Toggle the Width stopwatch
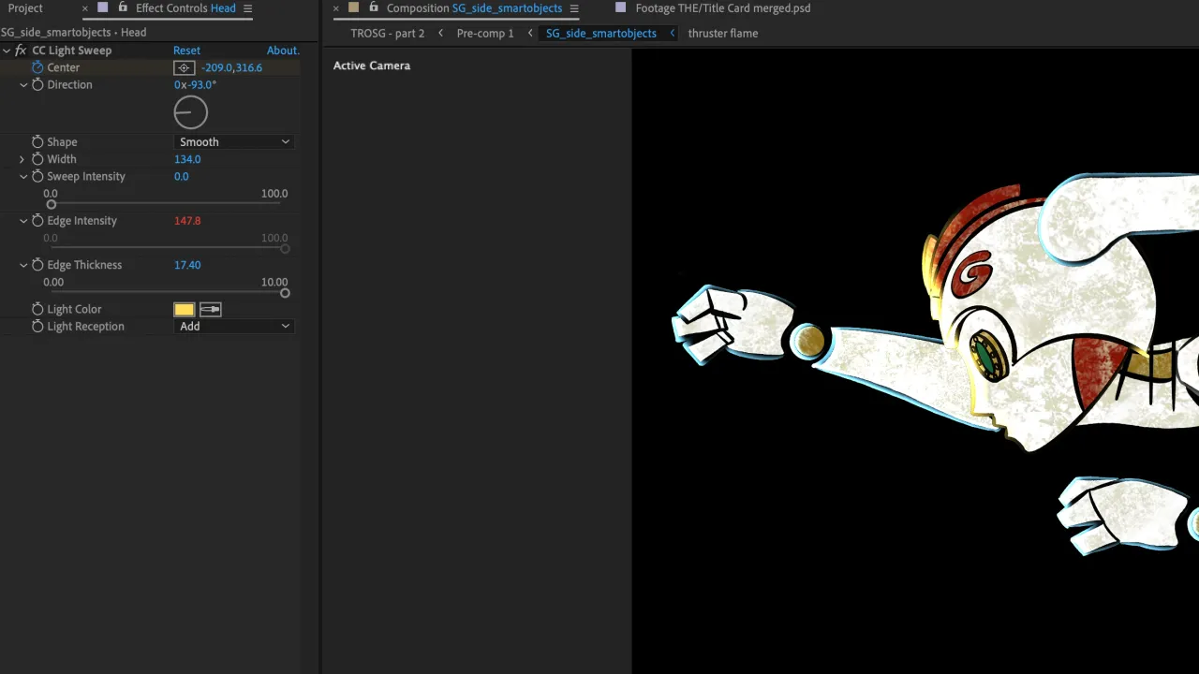This screenshot has width=1199, height=674. tap(37, 159)
